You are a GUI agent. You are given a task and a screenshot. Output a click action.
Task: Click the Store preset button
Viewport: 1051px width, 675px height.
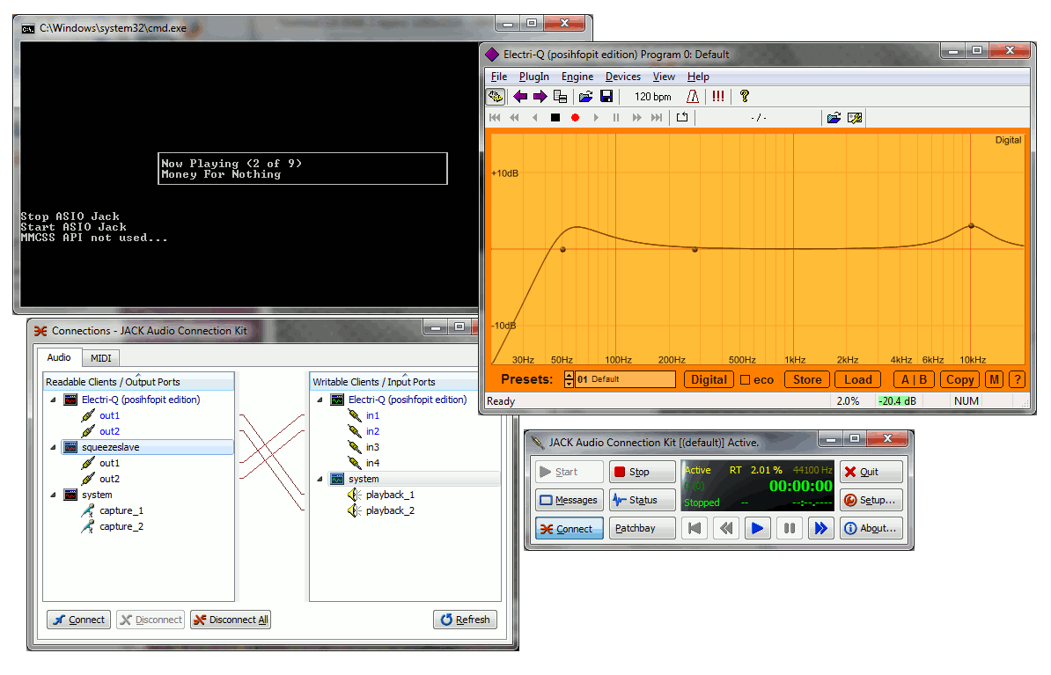coord(807,380)
